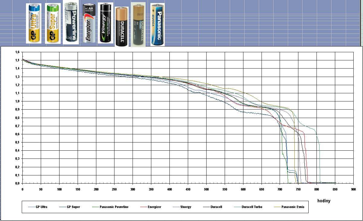The image size is (363, 221).
Task: Click the GP Ultra battery image
Action: [34, 24]
